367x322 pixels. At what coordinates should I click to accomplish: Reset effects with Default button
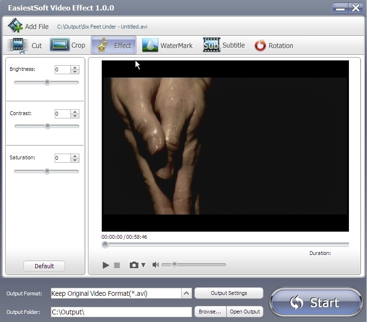pos(44,266)
